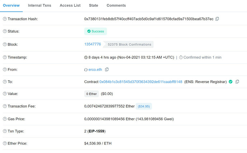Click the help icon beside Value

tap(5, 94)
